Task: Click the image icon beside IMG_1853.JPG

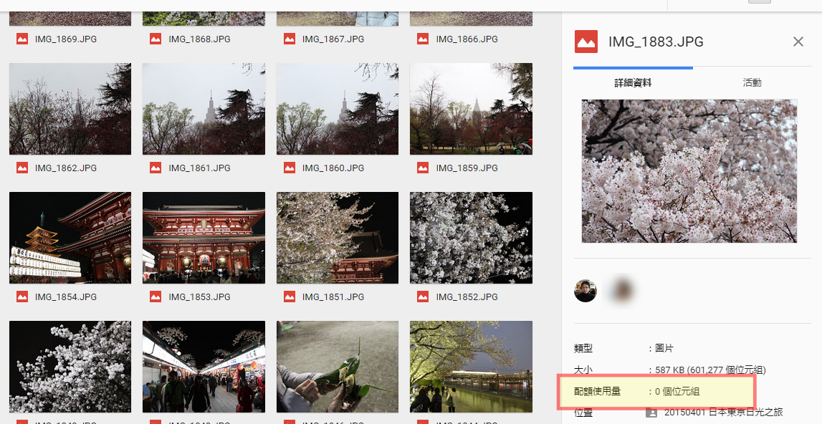Action: point(156,297)
